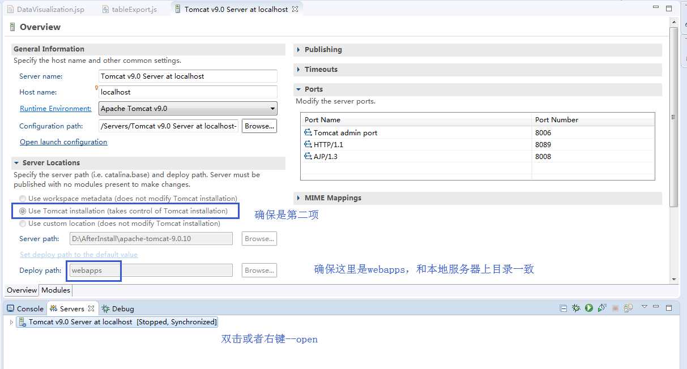Viewport: 687px width, 369px height.
Task: Click Browse next to Deploy path
Action: (x=259, y=270)
